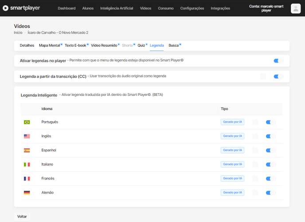
Task: Click Gerado por IA tag for Espanhol
Action: coord(232,150)
